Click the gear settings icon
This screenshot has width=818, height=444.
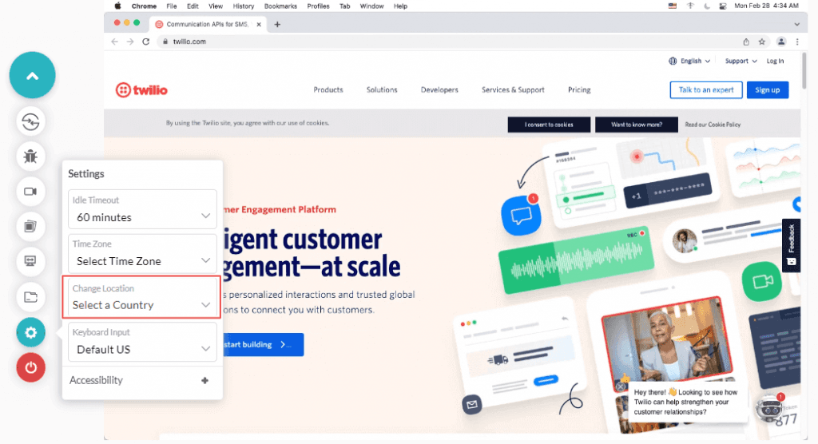(30, 332)
